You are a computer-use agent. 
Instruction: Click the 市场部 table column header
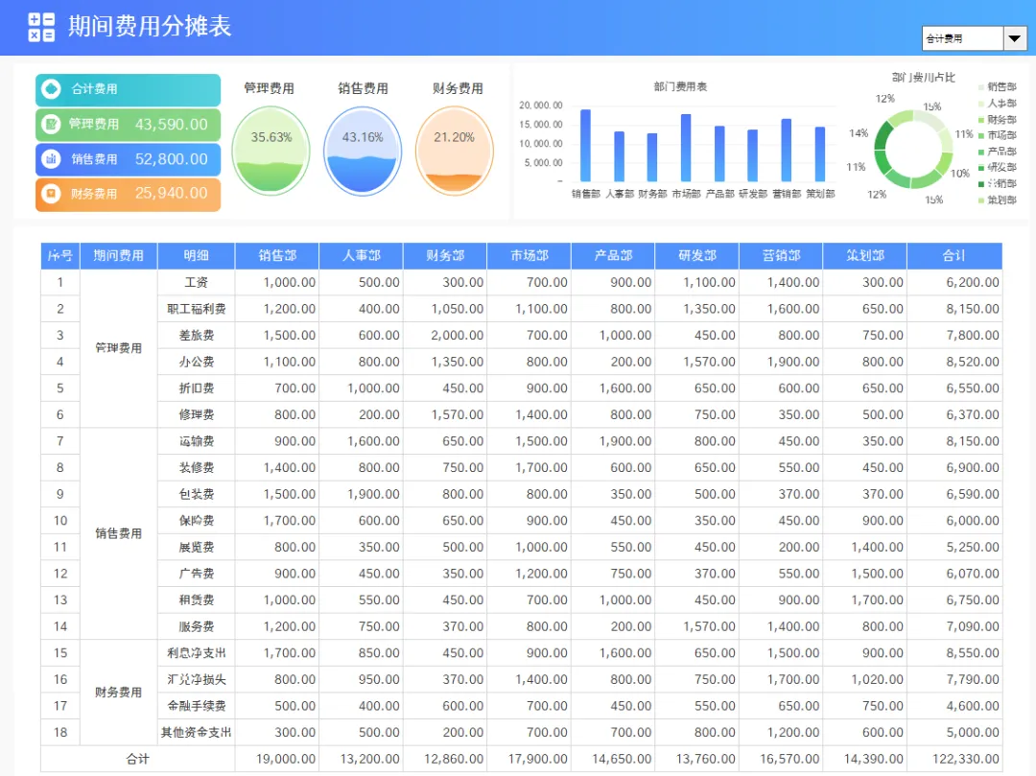(x=530, y=255)
